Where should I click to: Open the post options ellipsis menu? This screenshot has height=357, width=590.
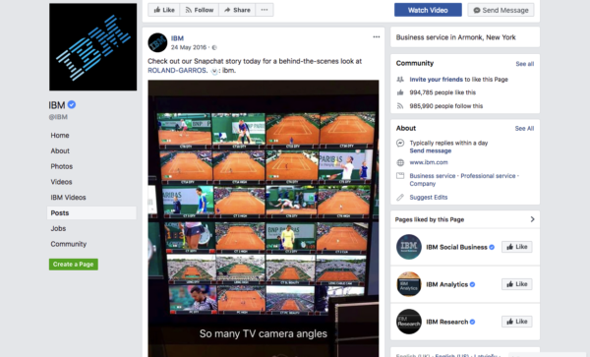click(377, 36)
